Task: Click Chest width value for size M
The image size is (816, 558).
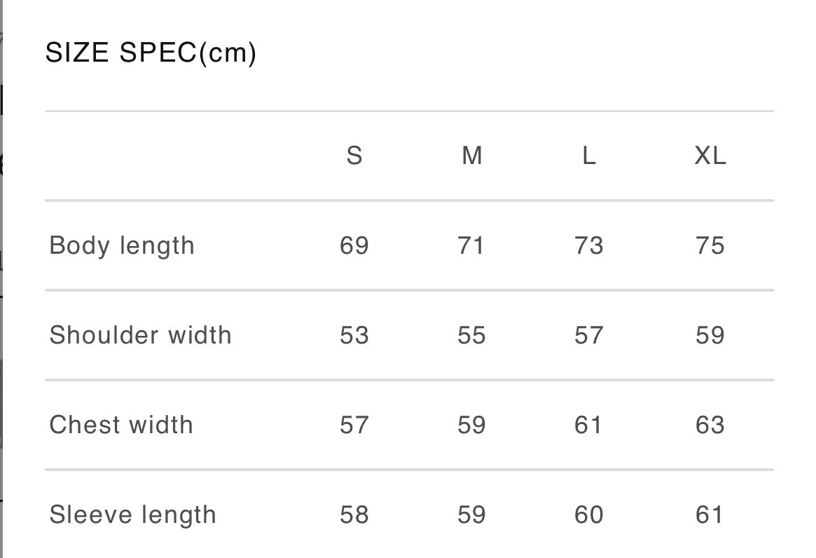Action: [471, 425]
